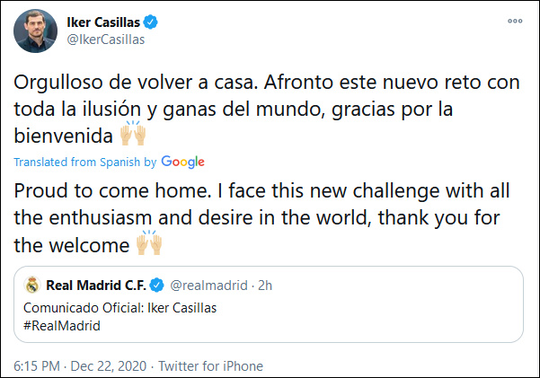The height and width of the screenshot is (378, 540).
Task: Open the #RealMadrid hashtag
Action: tap(61, 325)
